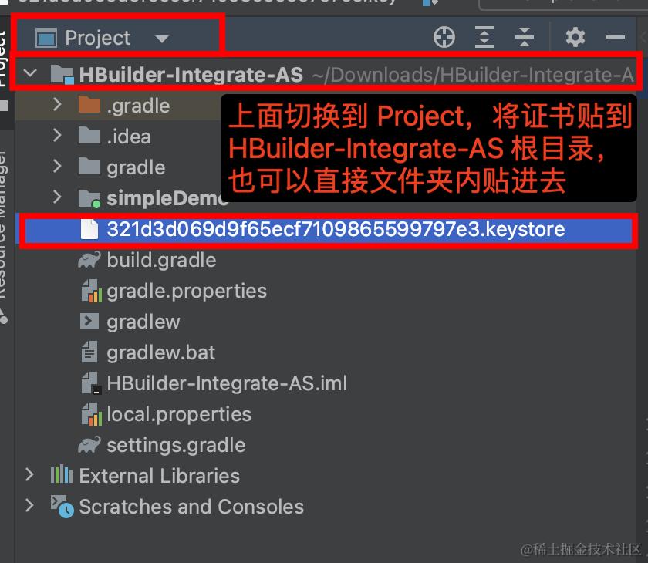Select the build.gradle file
The image size is (648, 563).
point(161,260)
